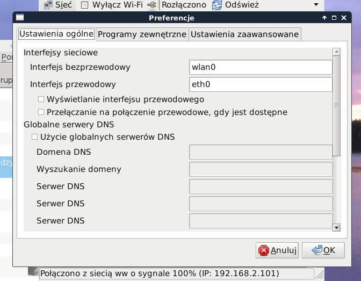Click in the Interfejs przewodowy eth0 field
Image resolution: width=361 pixels, height=281 pixels.
(261, 84)
